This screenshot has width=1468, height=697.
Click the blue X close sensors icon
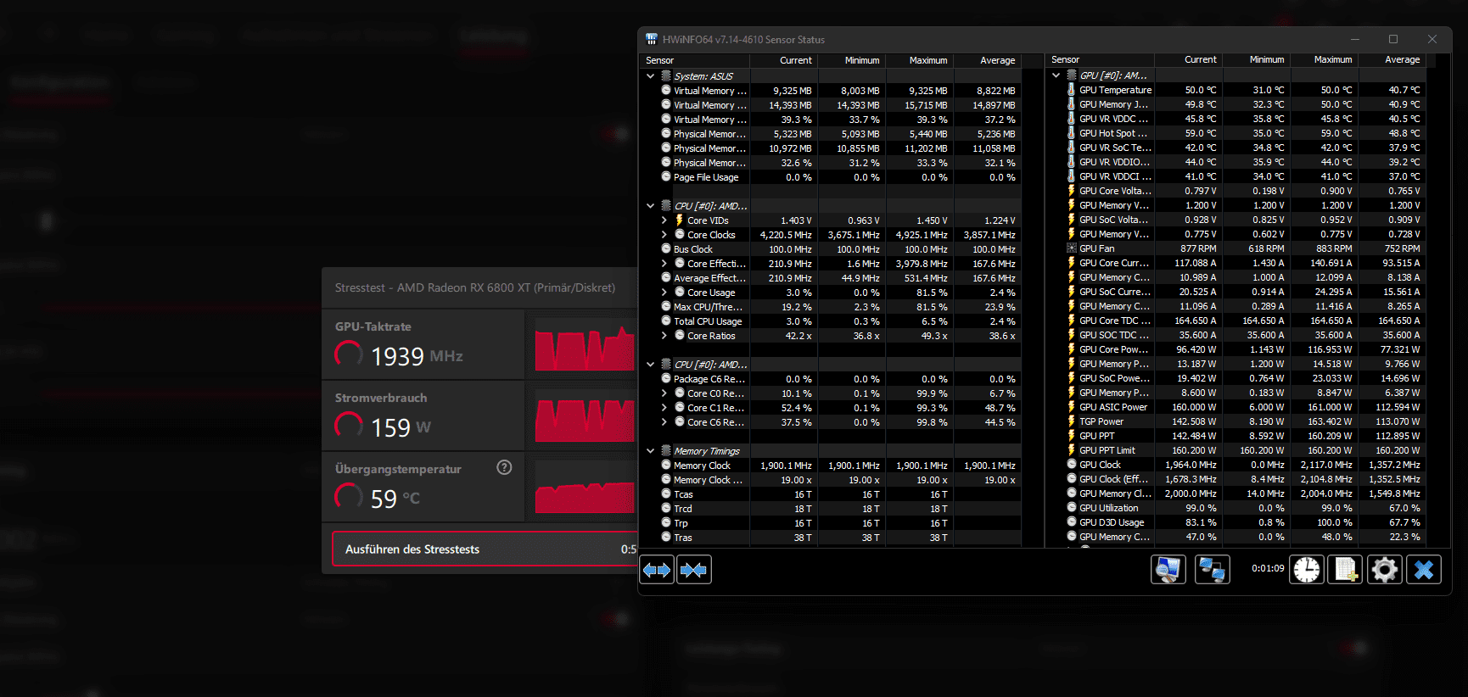(1424, 570)
